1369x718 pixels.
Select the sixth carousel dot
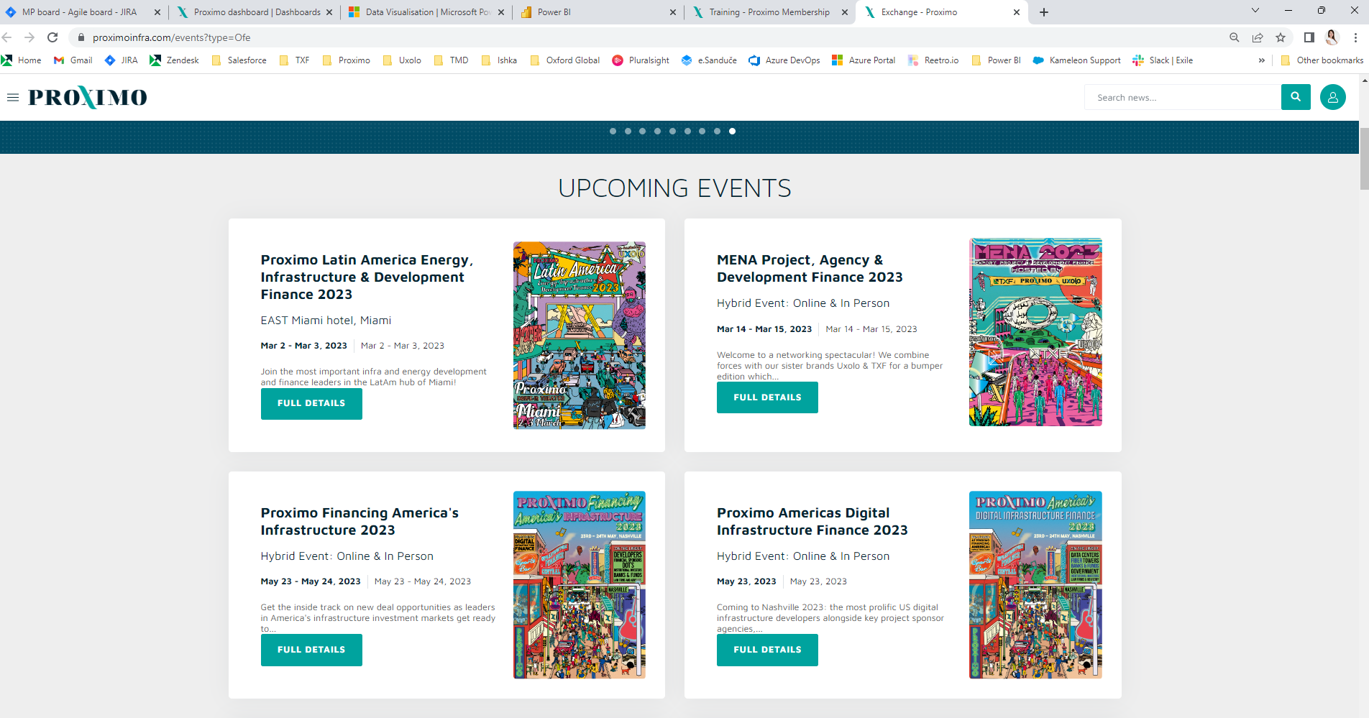coord(687,132)
